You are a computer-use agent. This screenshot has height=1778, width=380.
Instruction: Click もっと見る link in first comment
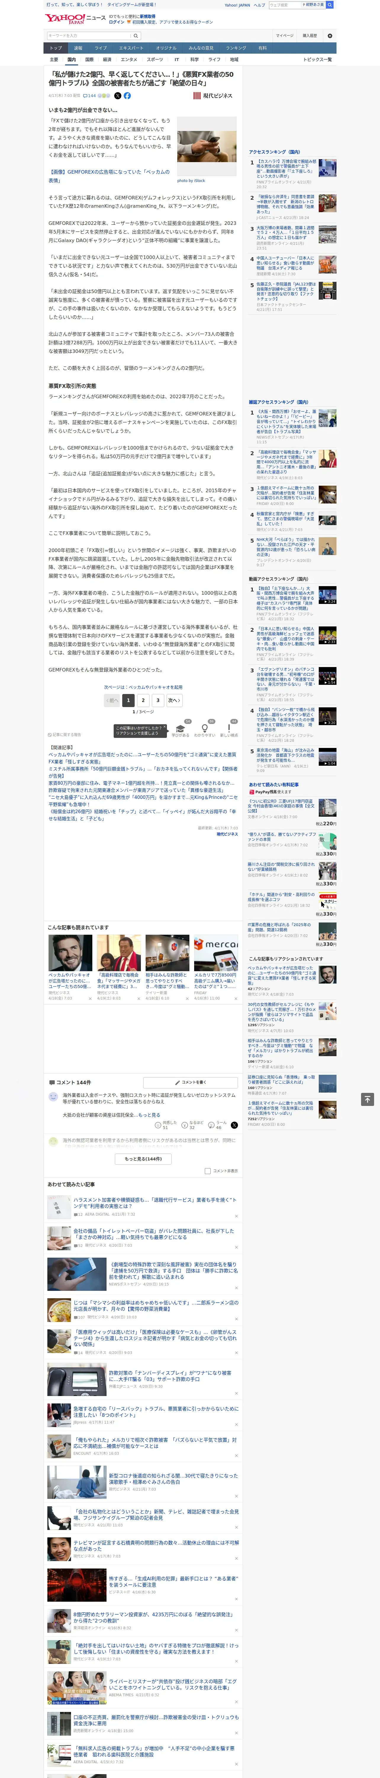pos(148,1115)
